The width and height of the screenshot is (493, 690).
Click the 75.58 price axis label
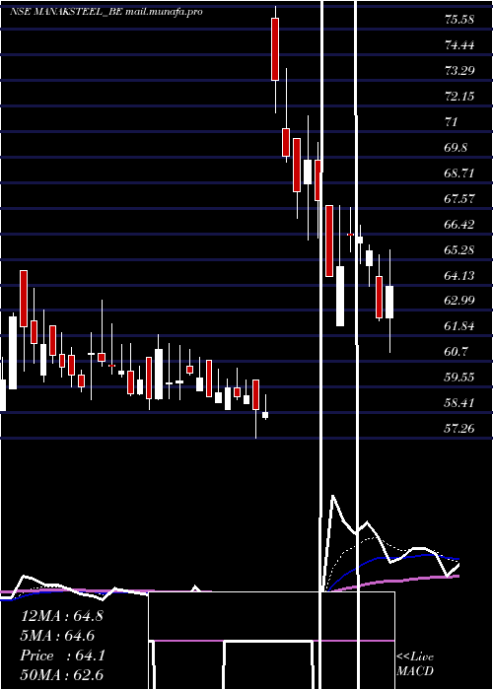click(459, 20)
